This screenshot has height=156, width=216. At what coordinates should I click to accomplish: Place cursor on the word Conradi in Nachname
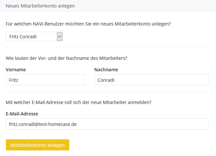(x=106, y=80)
